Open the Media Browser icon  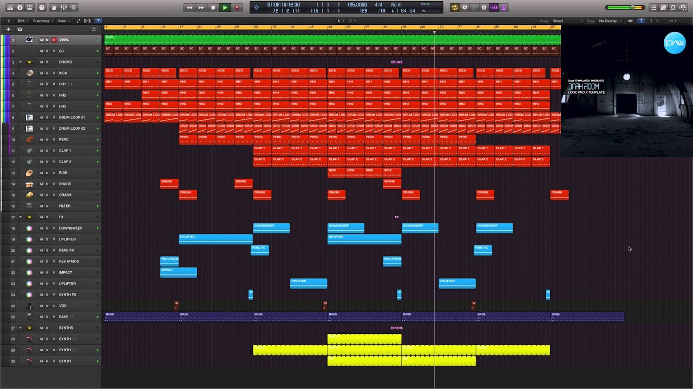click(x=683, y=8)
